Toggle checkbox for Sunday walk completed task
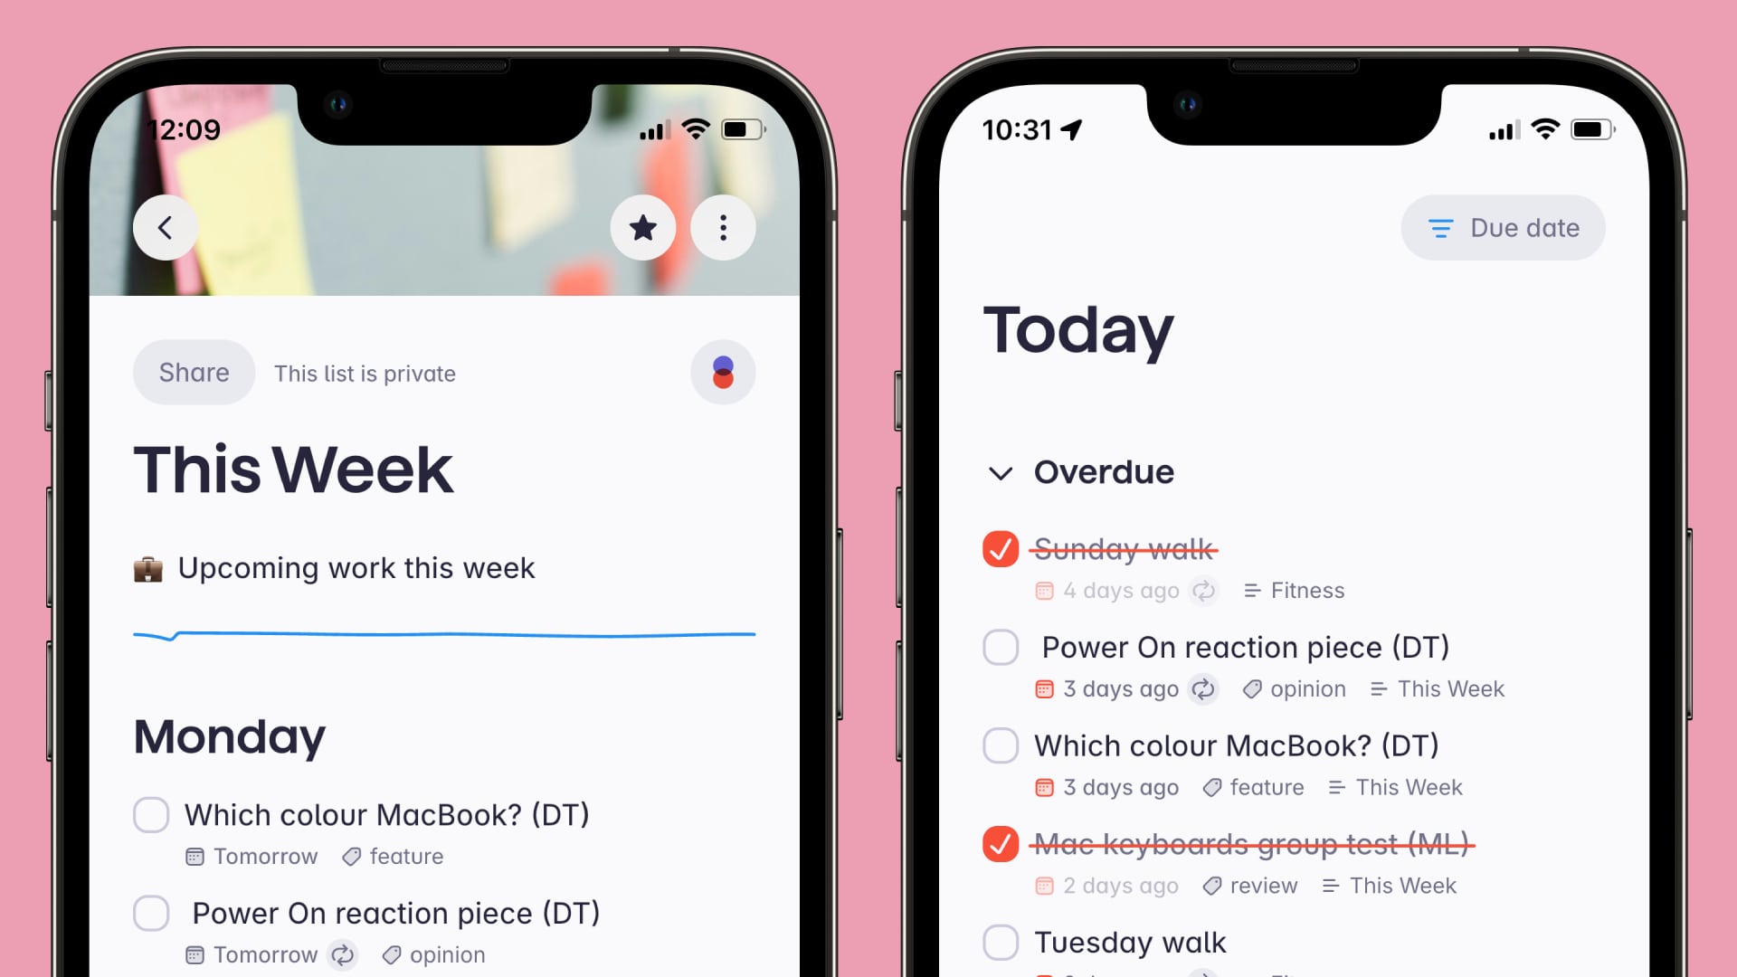 (x=1000, y=549)
